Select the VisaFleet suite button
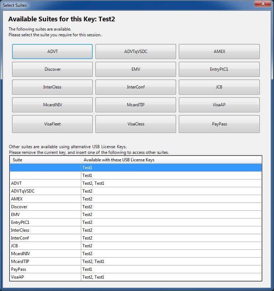This screenshot has height=291, width=274. point(52,124)
